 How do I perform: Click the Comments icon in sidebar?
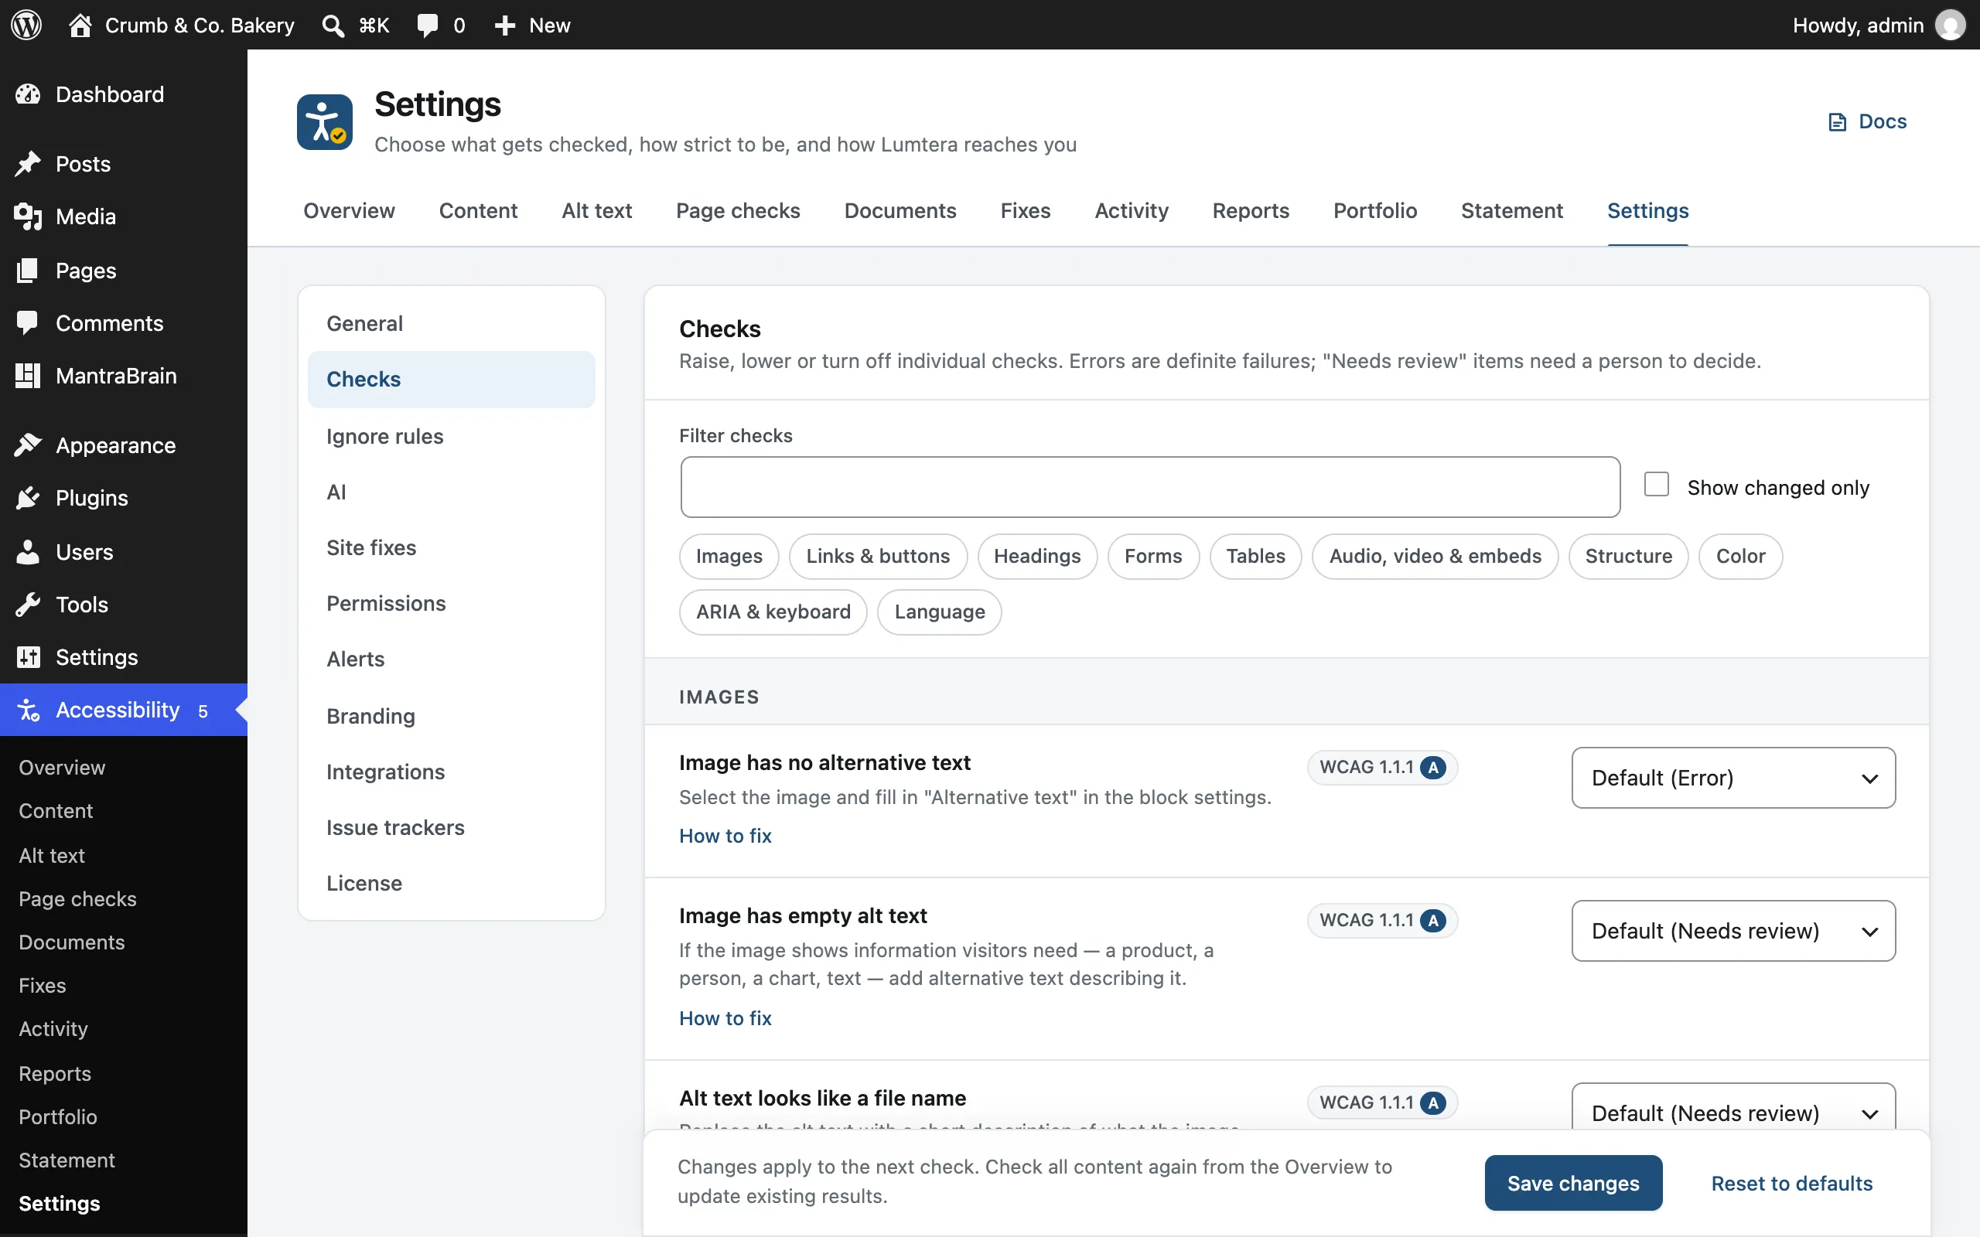pos(28,323)
